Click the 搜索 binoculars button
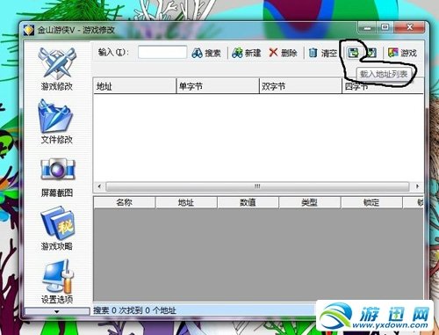 coord(206,53)
